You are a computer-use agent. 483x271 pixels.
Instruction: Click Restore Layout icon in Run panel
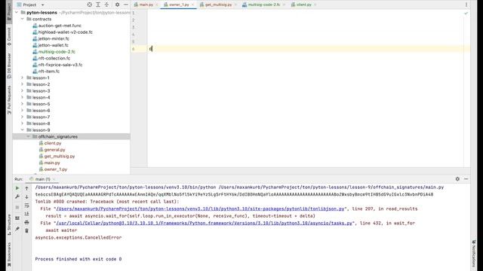(x=17, y=218)
